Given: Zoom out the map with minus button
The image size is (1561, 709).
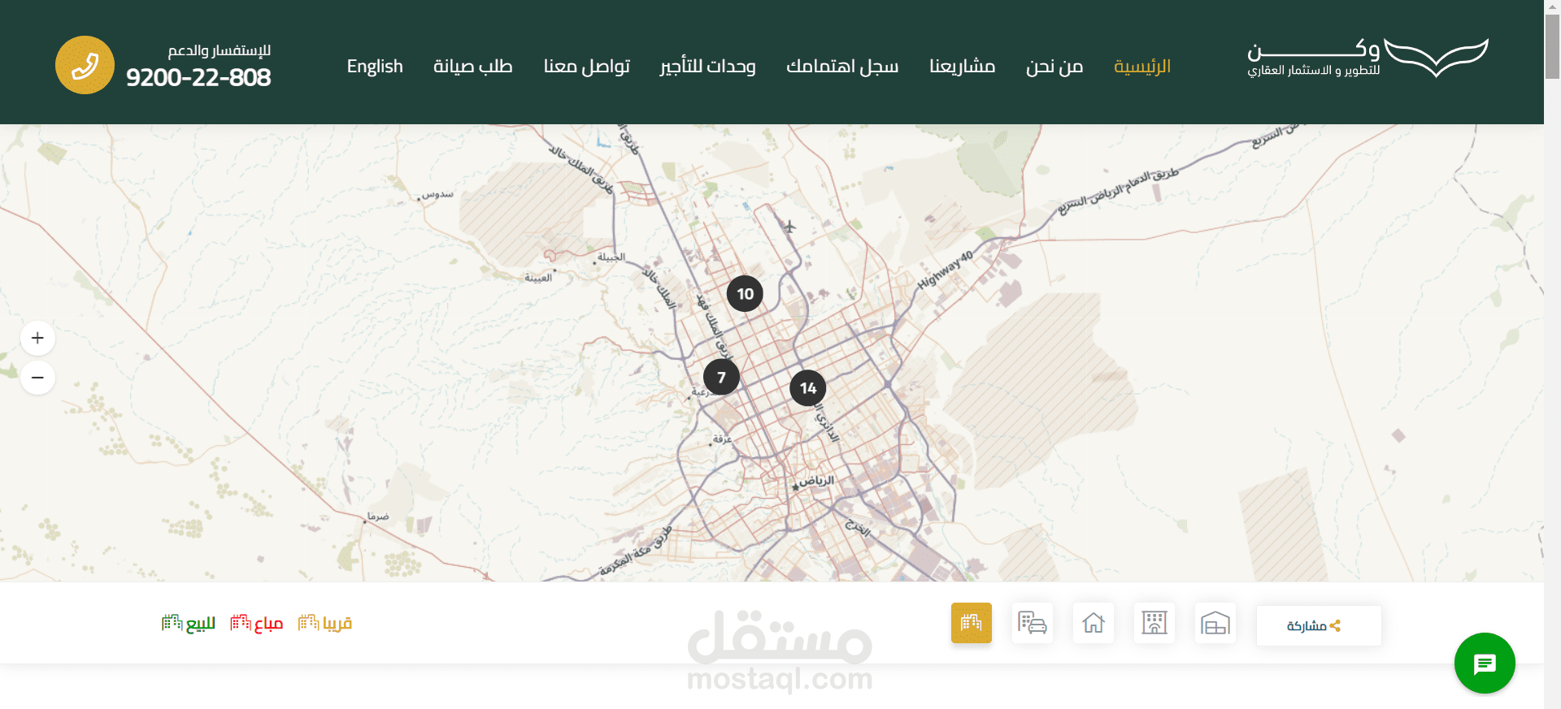Looking at the screenshot, I should pyautogui.click(x=37, y=378).
